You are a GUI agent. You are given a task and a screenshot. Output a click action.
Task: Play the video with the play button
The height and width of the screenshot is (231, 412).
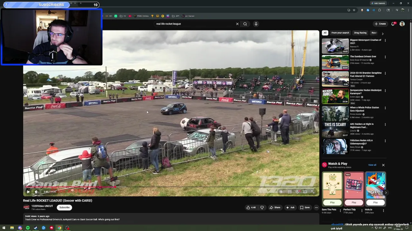[28, 192]
